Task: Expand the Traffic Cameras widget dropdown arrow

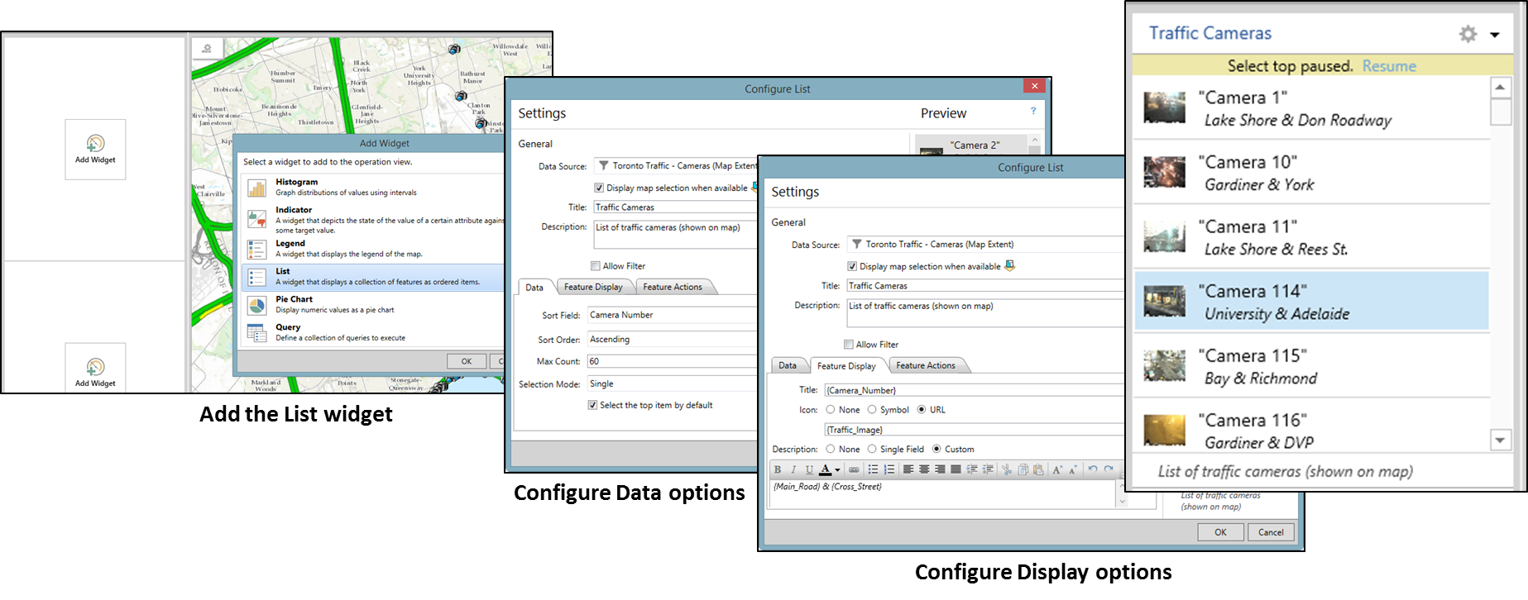Action: pyautogui.click(x=1495, y=35)
